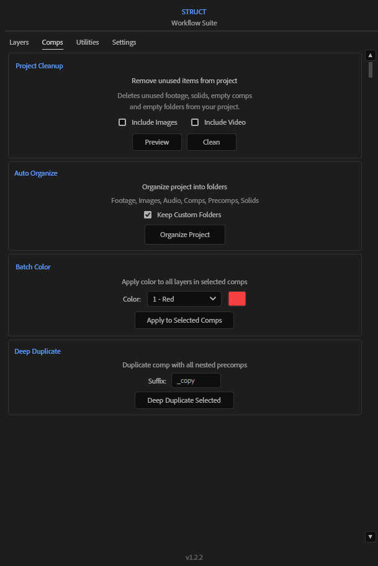Click the scroll down arrow icon
The height and width of the screenshot is (566, 378).
370,536
